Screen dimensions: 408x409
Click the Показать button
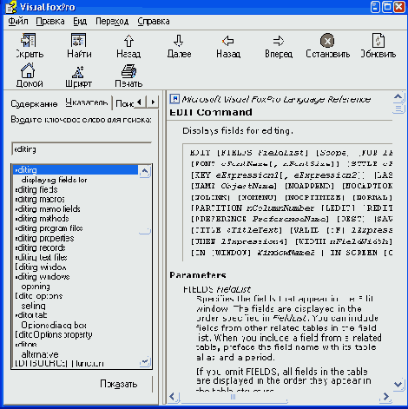pos(118,384)
